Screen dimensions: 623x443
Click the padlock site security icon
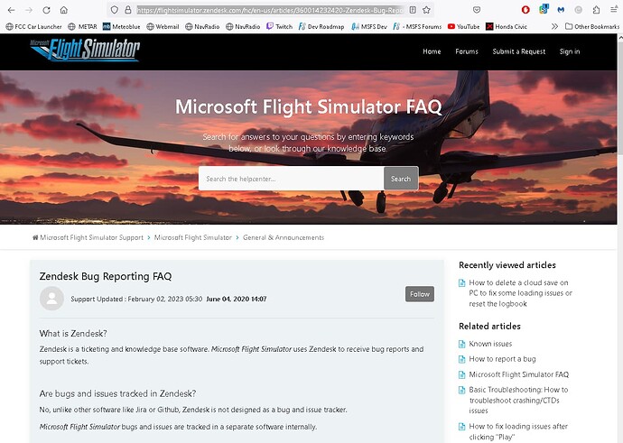pos(128,10)
